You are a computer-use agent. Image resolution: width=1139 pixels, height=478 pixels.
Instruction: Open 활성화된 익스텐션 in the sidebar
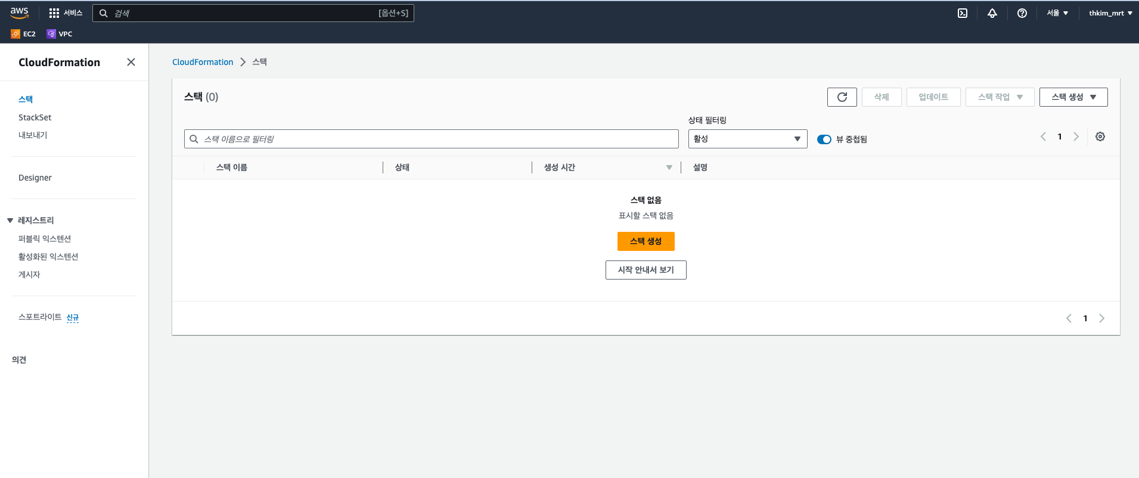48,256
